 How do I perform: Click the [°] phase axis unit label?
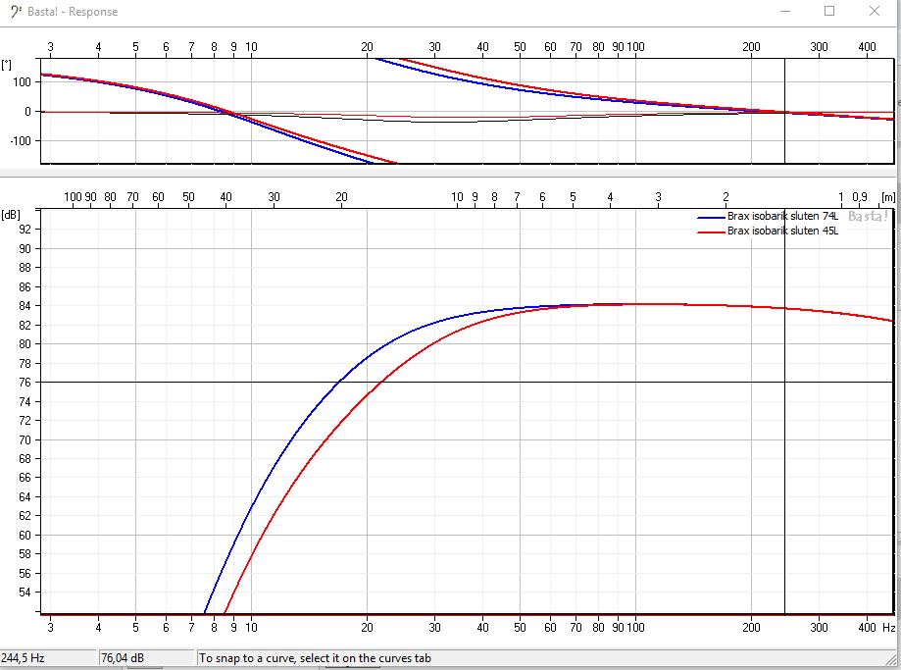click(x=6, y=65)
